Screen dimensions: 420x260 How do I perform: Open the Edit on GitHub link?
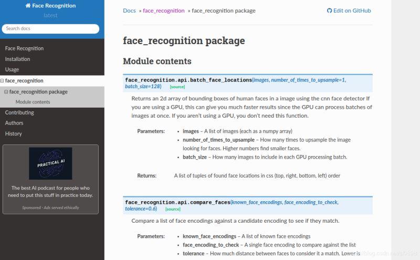[352, 11]
